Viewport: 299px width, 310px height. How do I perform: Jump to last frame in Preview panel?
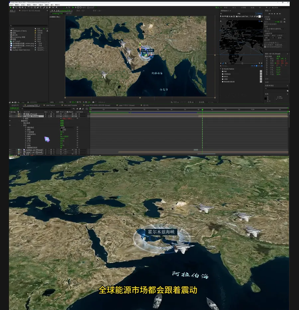[280, 14]
